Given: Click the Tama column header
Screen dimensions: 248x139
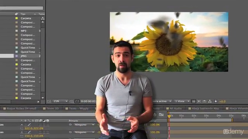Looking at the screenshot, I should point(41,14).
